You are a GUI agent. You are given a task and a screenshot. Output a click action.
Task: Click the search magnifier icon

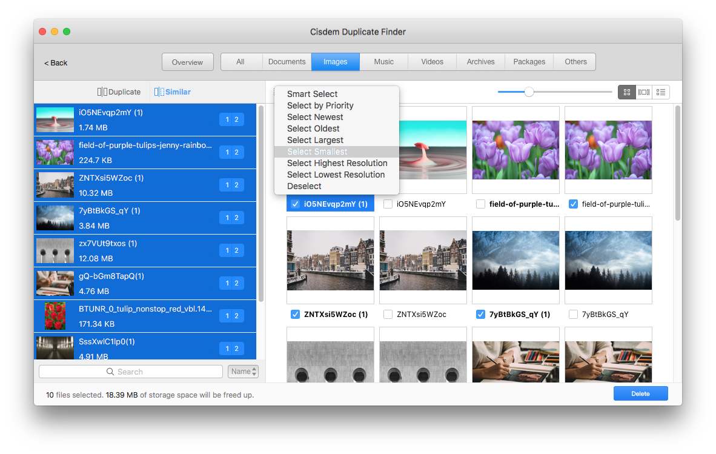click(x=110, y=372)
